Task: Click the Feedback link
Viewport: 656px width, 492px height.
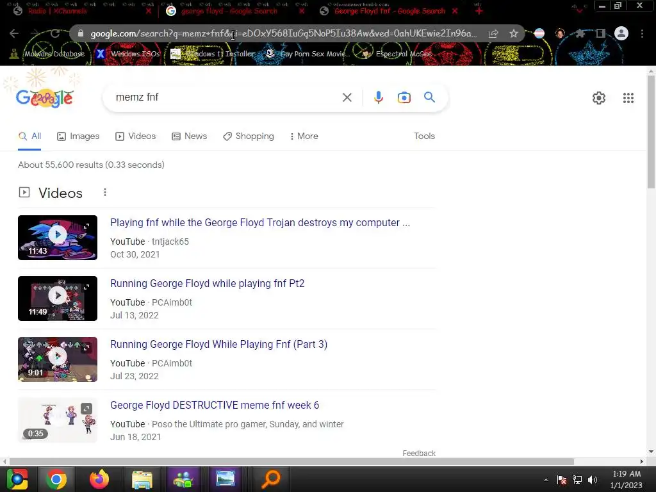Action: click(x=419, y=453)
